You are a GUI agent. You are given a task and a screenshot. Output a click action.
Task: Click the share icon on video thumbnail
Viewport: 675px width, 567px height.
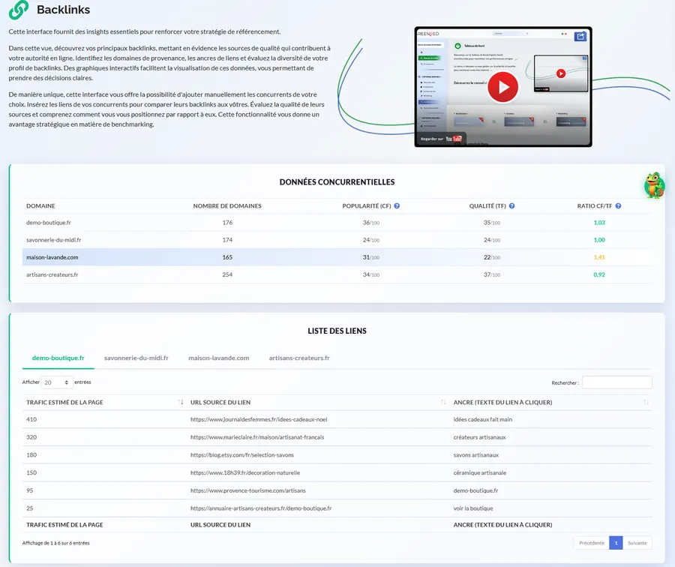coord(580,37)
